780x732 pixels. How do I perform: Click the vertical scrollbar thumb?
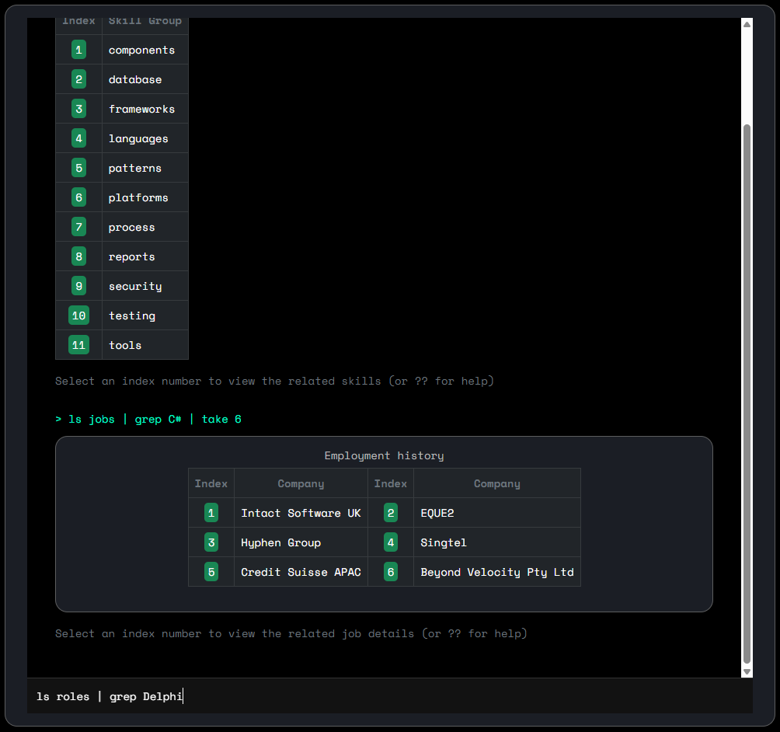pyautogui.click(x=747, y=393)
